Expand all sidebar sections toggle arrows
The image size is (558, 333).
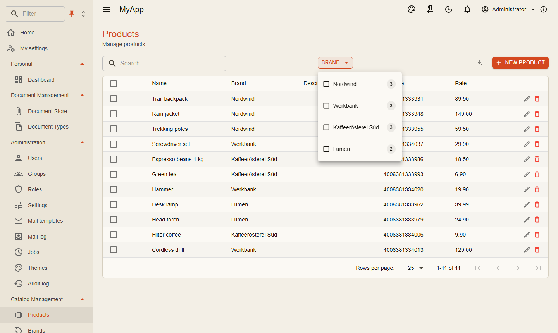[83, 14]
